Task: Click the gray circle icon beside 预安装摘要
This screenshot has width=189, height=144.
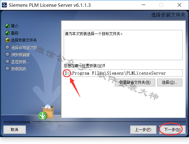Action: 7,54
